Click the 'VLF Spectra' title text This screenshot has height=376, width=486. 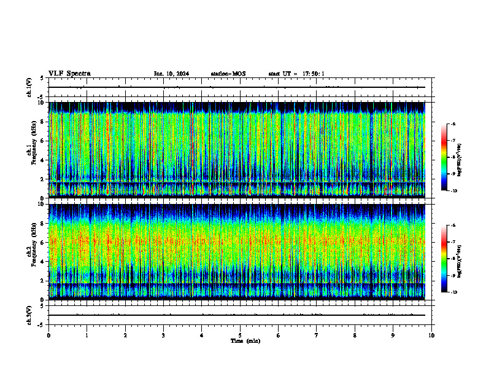point(69,74)
